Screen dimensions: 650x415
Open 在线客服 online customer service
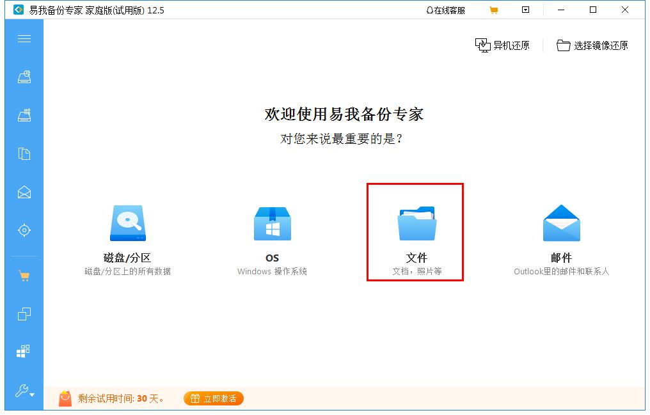[x=446, y=10]
